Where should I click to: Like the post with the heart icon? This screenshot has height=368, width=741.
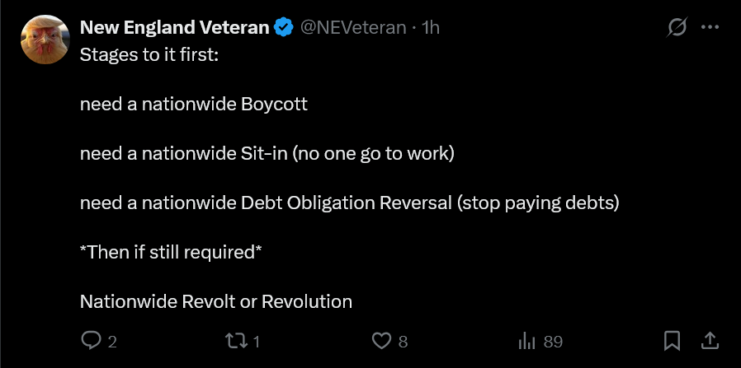click(381, 340)
